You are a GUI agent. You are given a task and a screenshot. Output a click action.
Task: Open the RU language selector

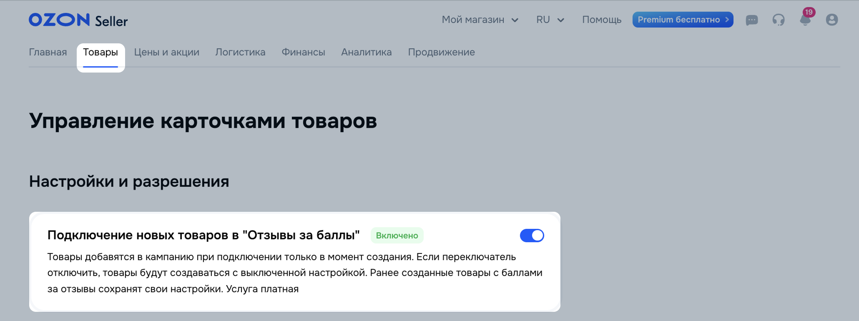pyautogui.click(x=550, y=20)
